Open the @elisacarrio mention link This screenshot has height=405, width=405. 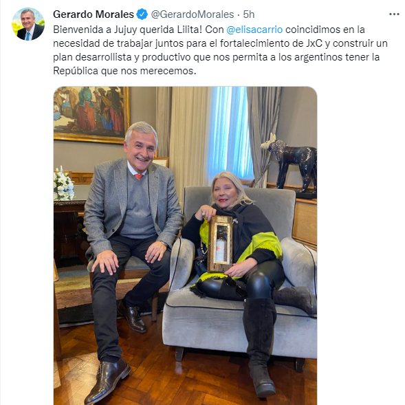tap(254, 30)
